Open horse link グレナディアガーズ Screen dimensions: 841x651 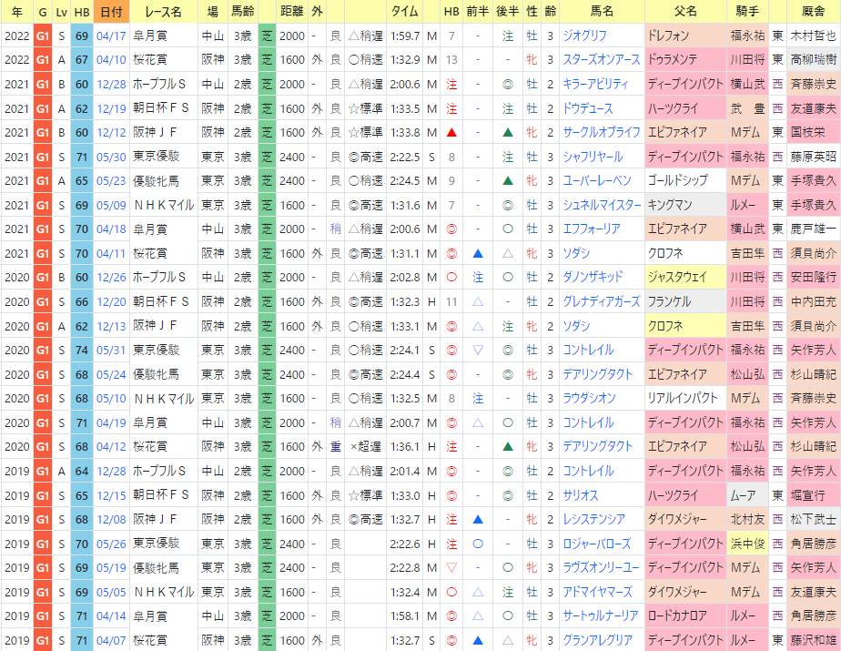(602, 301)
